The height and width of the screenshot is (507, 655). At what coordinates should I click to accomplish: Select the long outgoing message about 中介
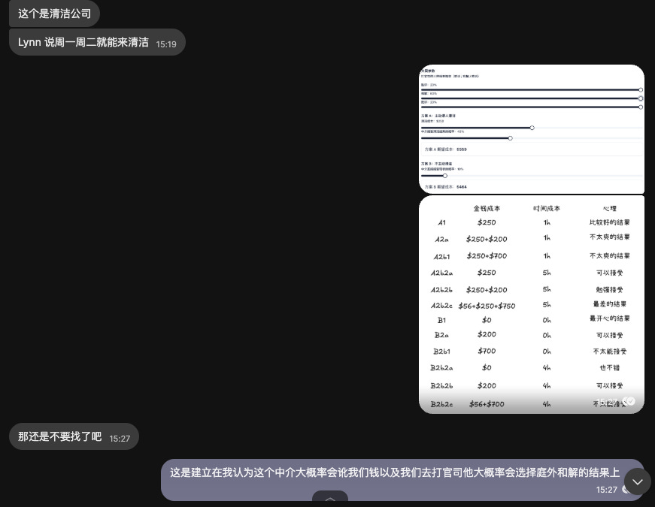point(402,480)
